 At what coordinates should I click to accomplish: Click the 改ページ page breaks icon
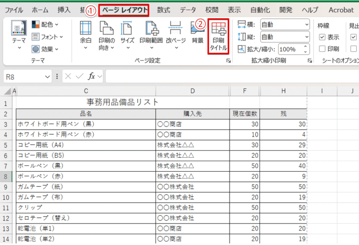[x=175, y=28]
